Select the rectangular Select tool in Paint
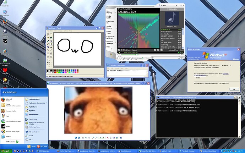Viewport: 245px width, 153px height. (51, 34)
